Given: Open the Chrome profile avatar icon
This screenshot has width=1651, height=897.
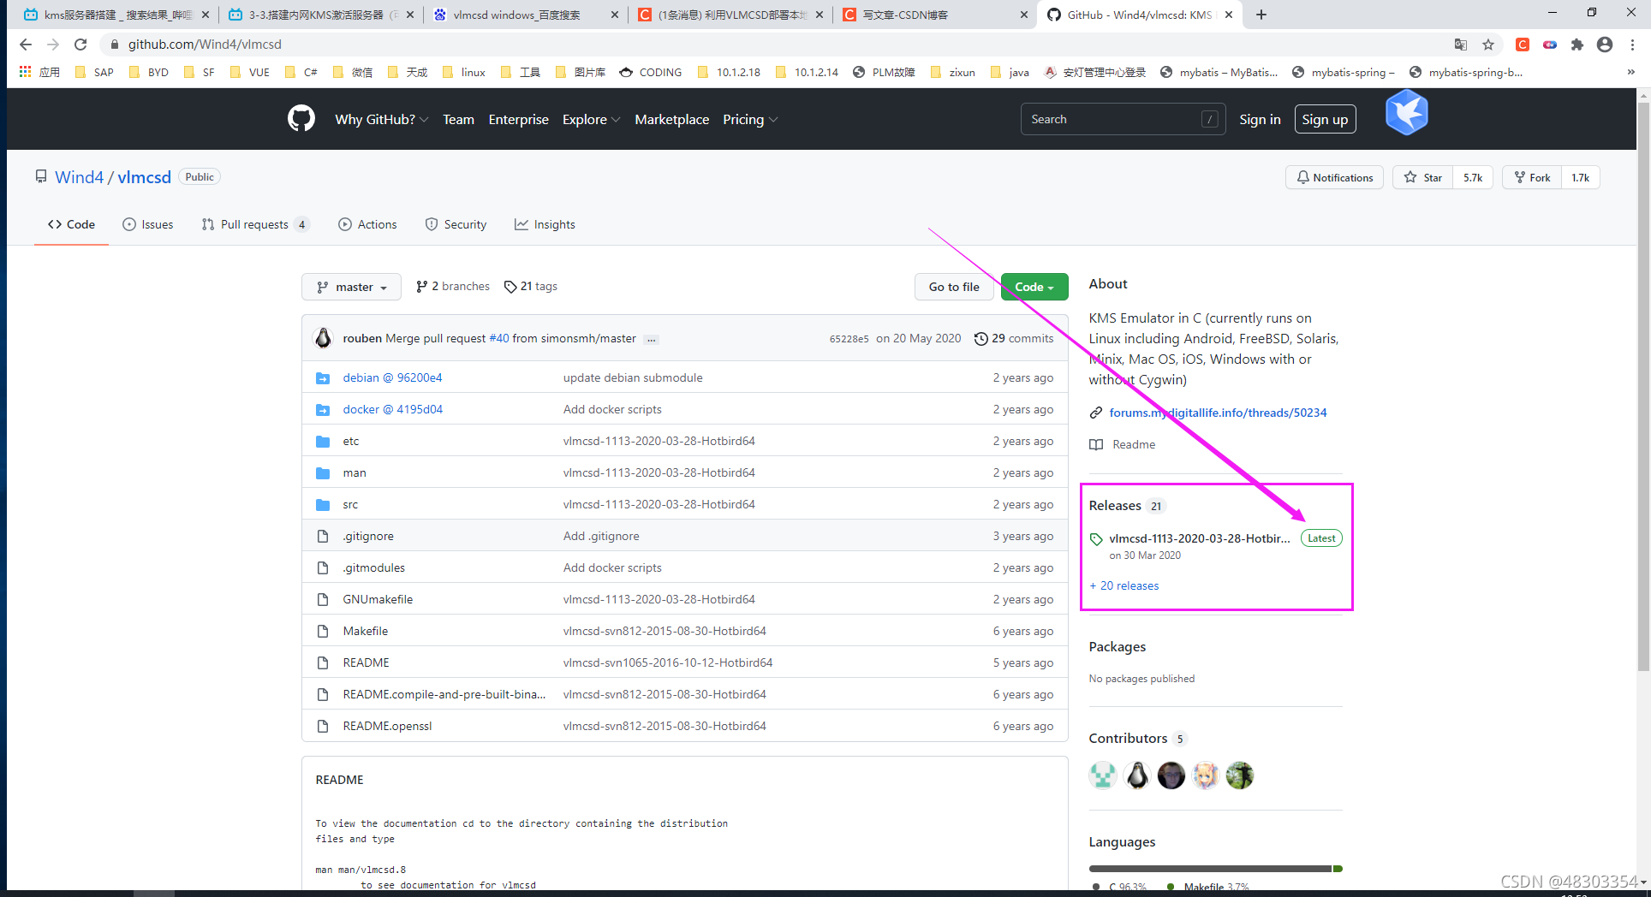Looking at the screenshot, I should click(1605, 45).
